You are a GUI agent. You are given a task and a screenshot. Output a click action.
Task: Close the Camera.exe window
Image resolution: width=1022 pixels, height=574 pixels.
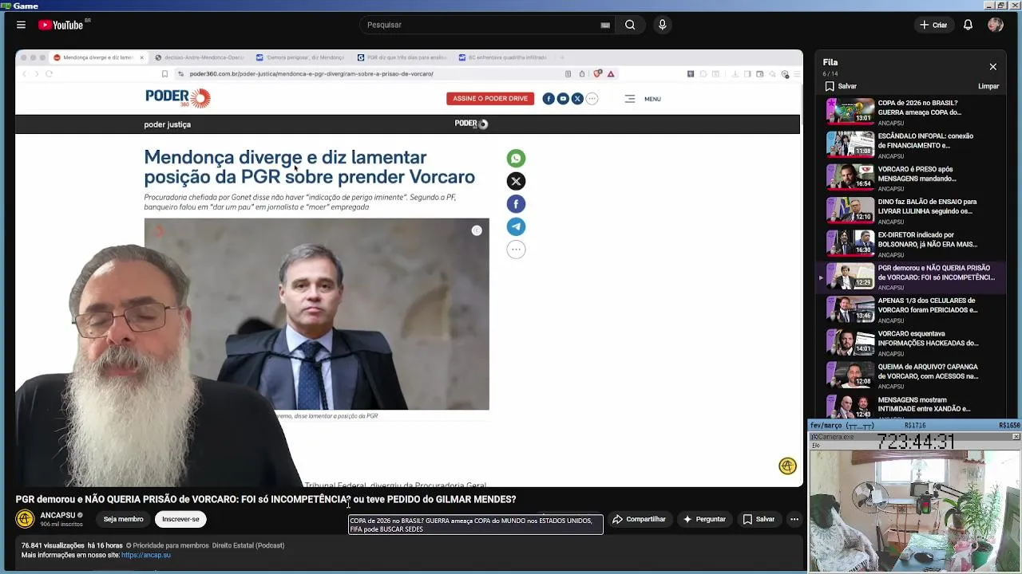click(x=1016, y=437)
